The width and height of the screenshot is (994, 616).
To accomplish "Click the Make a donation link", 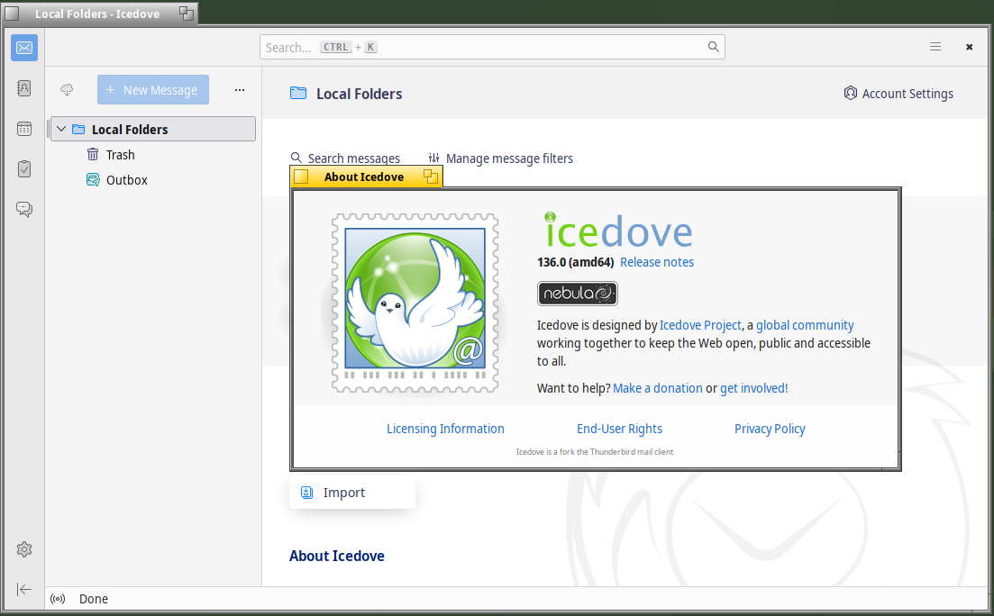I will (657, 388).
